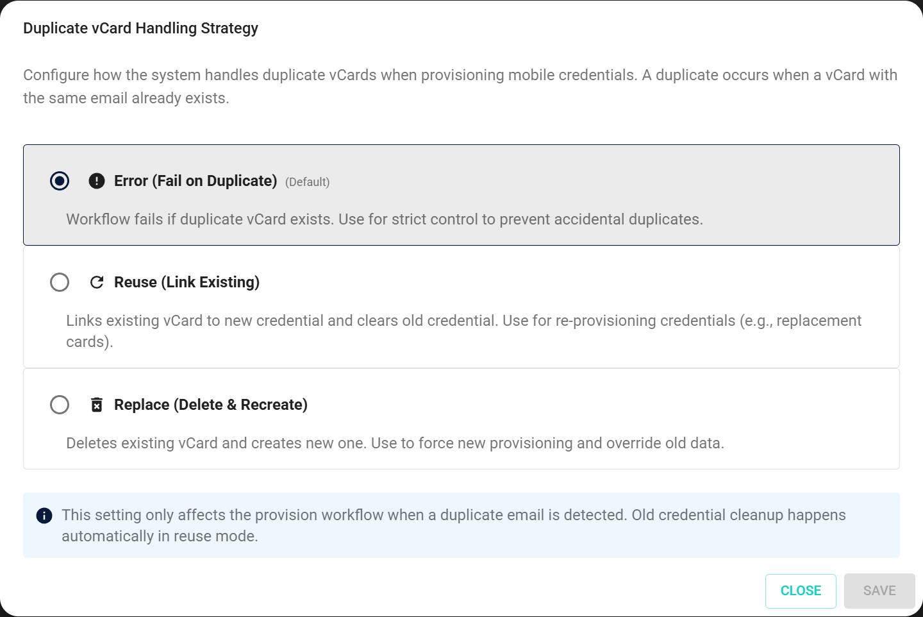Screen dimensions: 923x617
Task: Select the Replace (Delete & Recreate) radio button
Action: [x=60, y=405]
